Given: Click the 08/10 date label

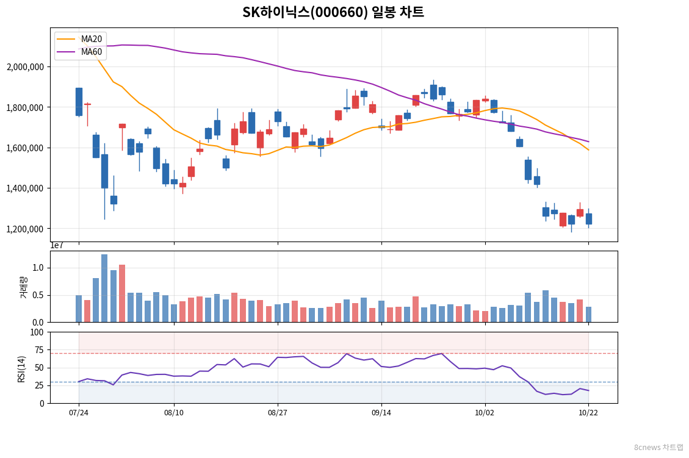Looking at the screenshot, I should (x=174, y=413).
